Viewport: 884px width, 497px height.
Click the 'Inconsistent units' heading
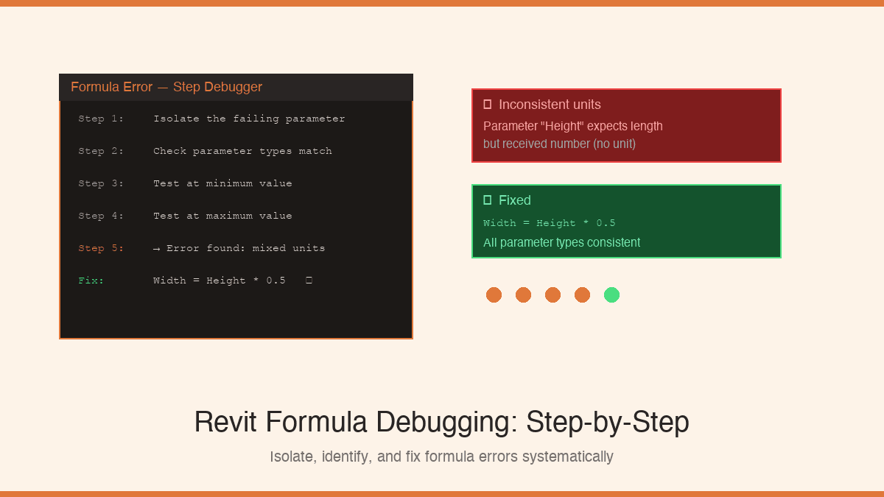pyautogui.click(x=550, y=105)
